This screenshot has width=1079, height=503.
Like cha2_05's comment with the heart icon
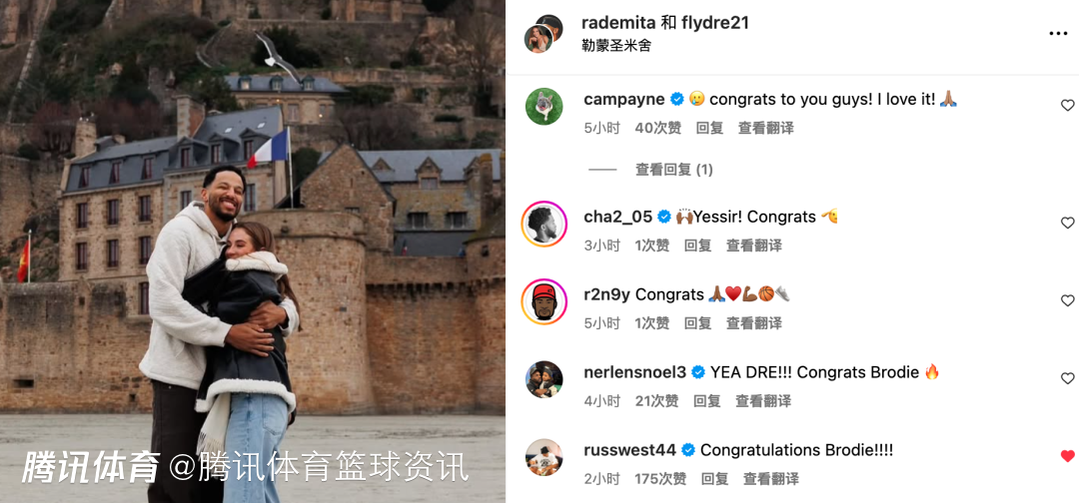1067,223
